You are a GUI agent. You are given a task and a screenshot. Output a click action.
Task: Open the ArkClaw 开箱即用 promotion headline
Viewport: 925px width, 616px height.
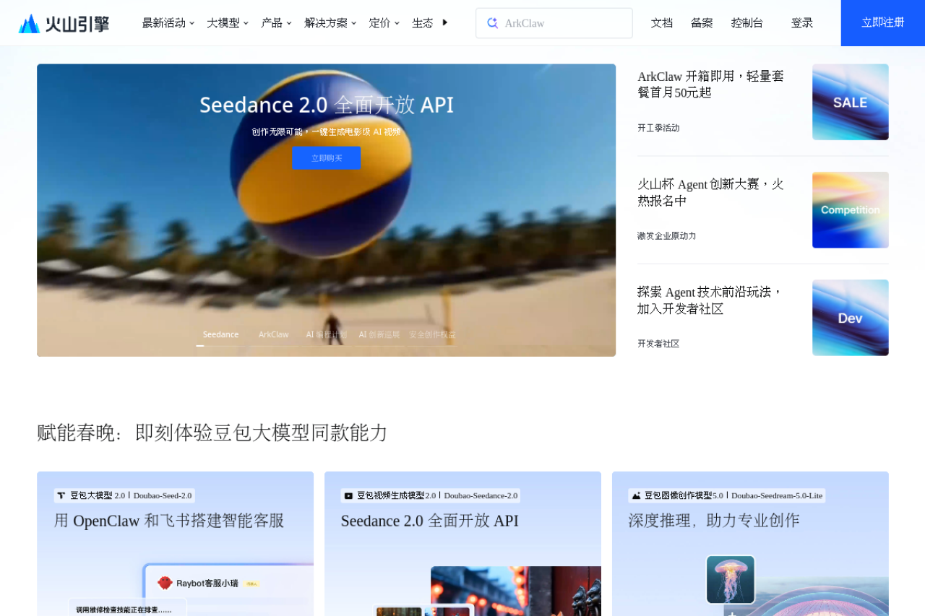pos(710,84)
